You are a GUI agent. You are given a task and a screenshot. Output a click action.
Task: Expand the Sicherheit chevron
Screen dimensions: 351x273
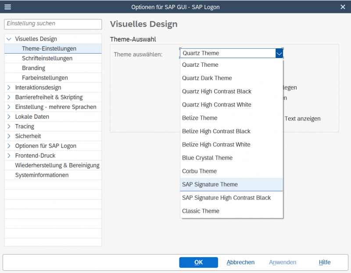(9, 136)
